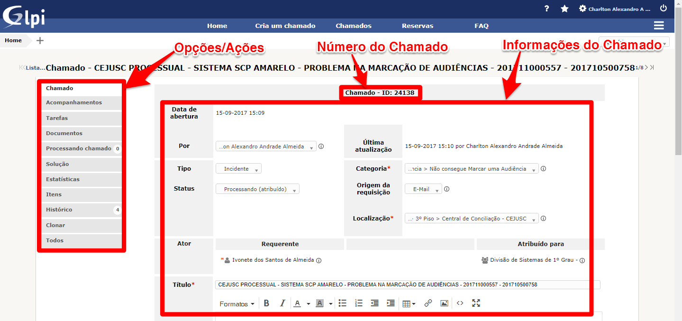This screenshot has height=321, width=682.
Task: Switch to the Acompanhamentos tab
Action: point(74,102)
